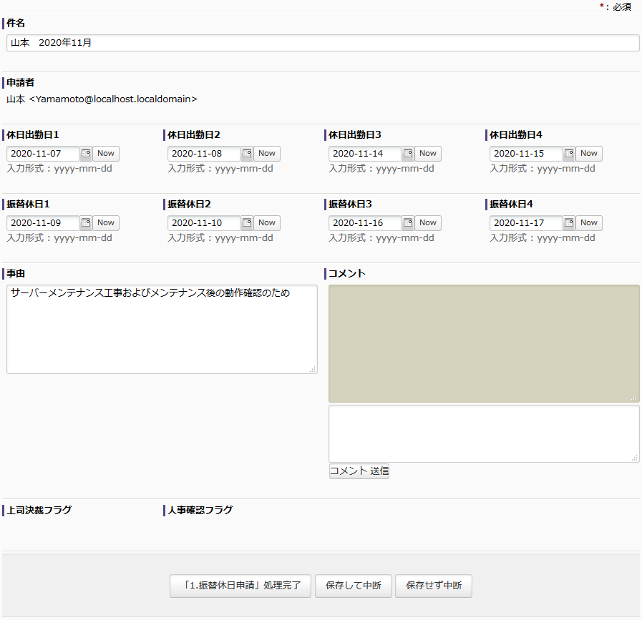The width and height of the screenshot is (642, 620).
Task: Click the white comment entry box
Action: [483, 433]
